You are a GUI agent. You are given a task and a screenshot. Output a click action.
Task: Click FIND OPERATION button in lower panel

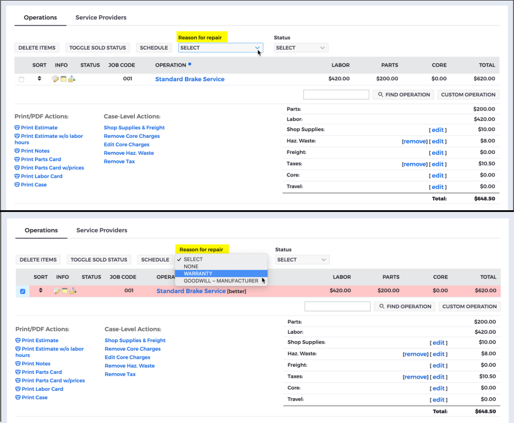pos(405,307)
